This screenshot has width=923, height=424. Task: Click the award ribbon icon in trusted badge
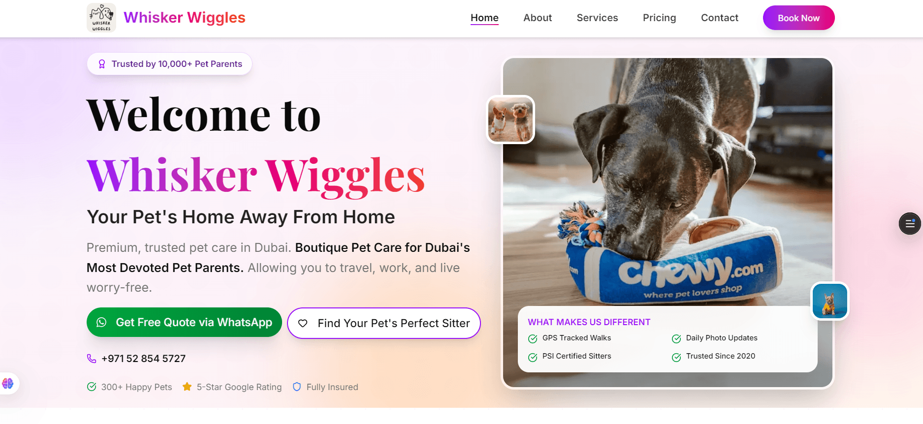point(102,64)
